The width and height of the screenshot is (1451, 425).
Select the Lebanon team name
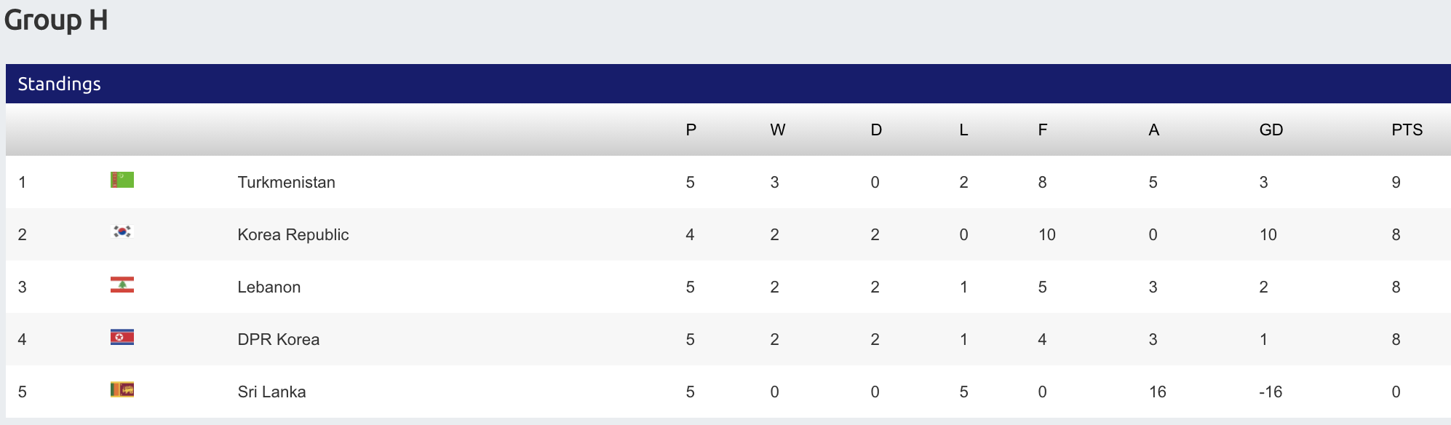click(x=269, y=287)
